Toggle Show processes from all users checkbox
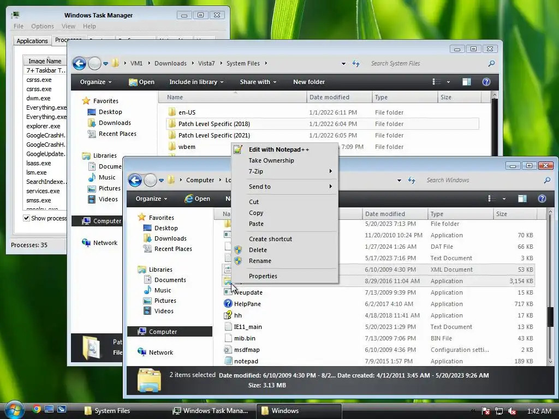Image resolution: width=559 pixels, height=419 pixels. (x=26, y=218)
